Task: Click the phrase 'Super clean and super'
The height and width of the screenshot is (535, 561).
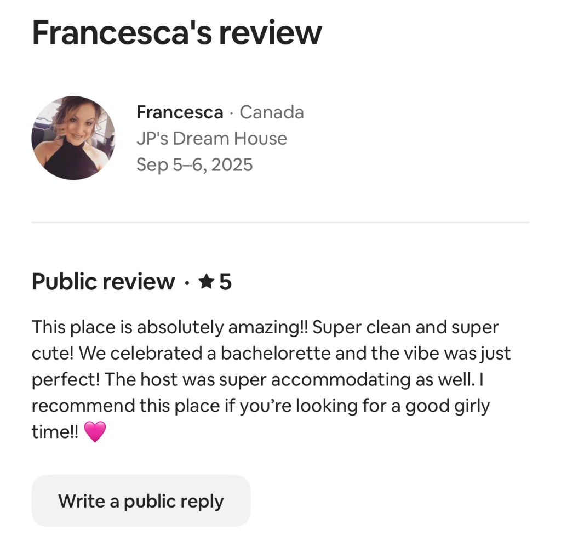Action: click(x=405, y=327)
